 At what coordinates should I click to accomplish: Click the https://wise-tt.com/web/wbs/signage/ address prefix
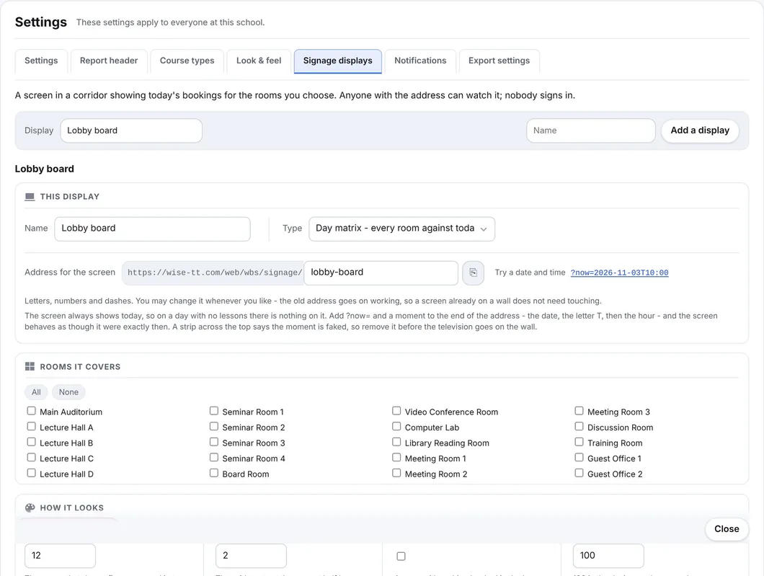pos(214,273)
